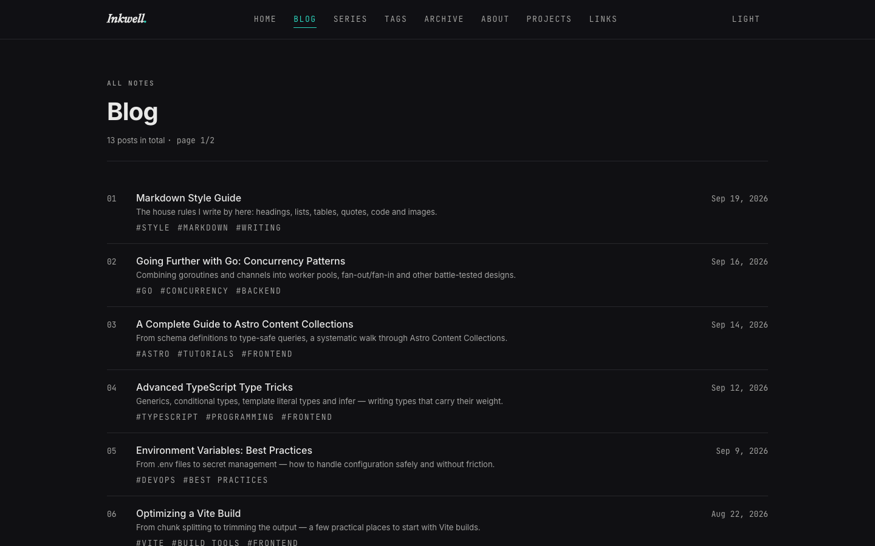Click the Inkwell logo
875x546 pixels.
[x=126, y=19]
